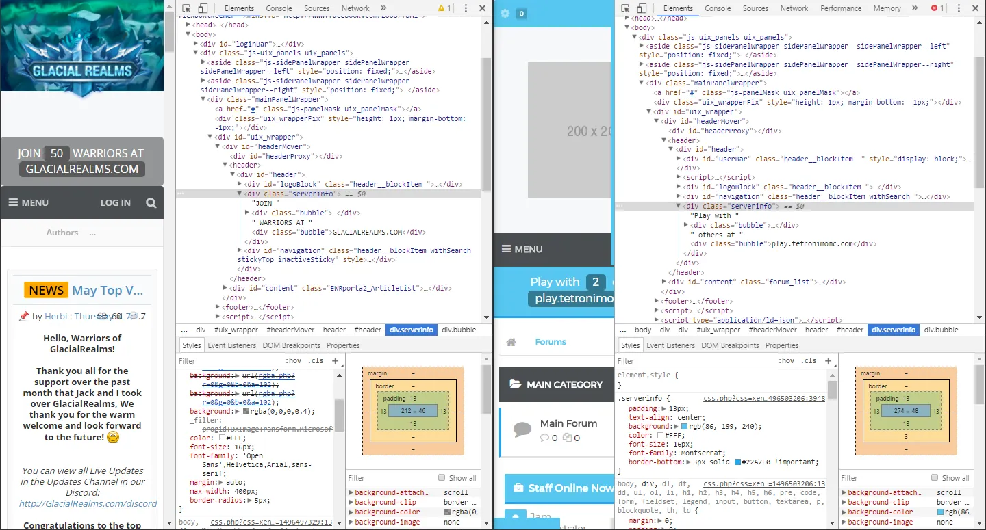This screenshot has width=986, height=530.
Task: Expand background-attach property in left computed list
Action: click(351, 492)
